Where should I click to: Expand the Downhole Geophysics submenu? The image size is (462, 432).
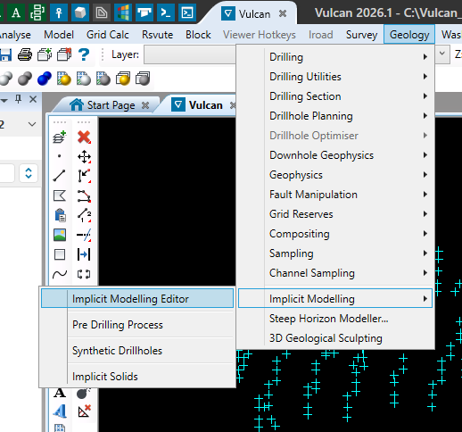335,155
